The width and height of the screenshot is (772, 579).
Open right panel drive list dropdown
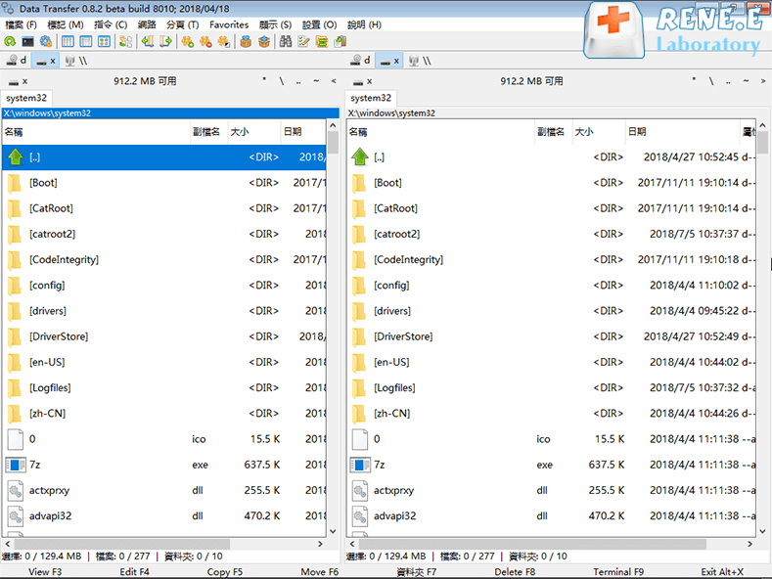(x=362, y=81)
